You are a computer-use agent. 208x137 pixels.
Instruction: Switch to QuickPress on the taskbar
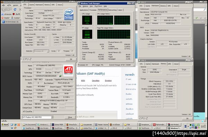tap(58, 128)
